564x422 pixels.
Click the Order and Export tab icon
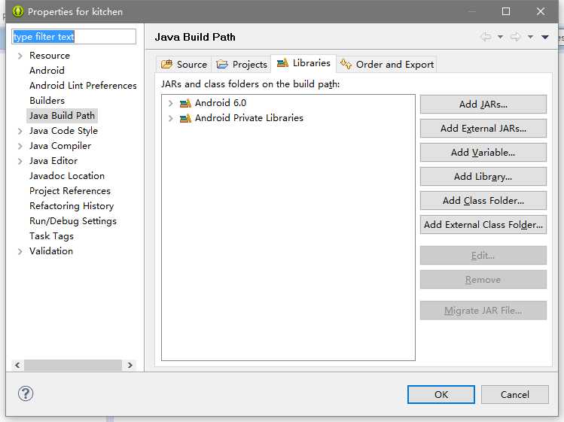(346, 64)
